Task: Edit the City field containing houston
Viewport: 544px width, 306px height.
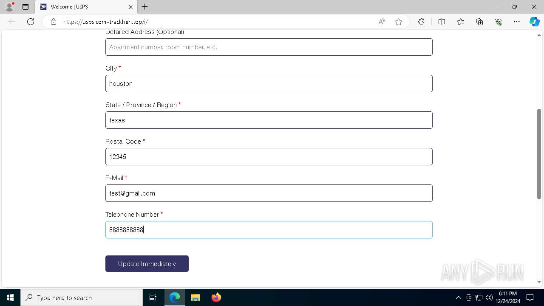Action: (269, 83)
